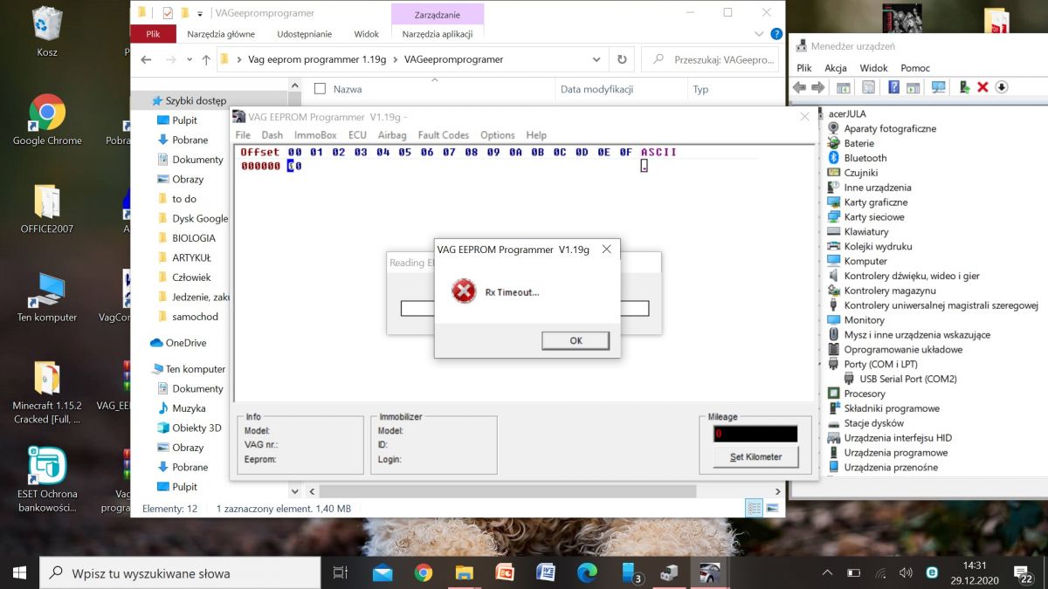Screen dimensions: 1048x589
Task: Open Fault Codes menu
Action: 444,135
